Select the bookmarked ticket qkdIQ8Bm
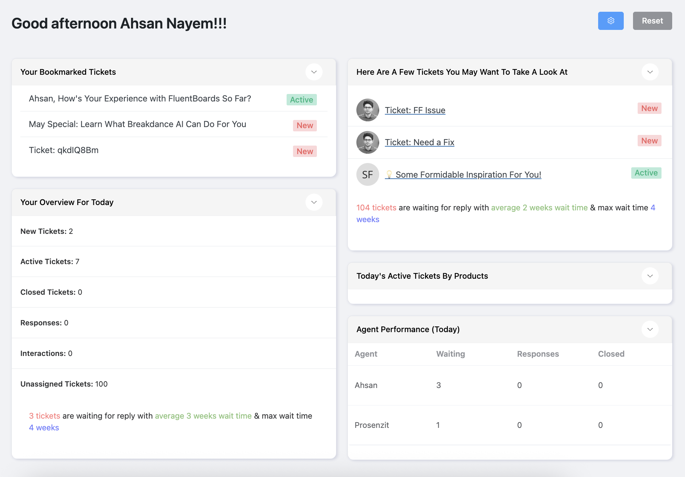Screen dimensions: 685x477 click(x=64, y=150)
